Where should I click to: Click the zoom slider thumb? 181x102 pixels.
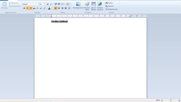(x=171, y=100)
